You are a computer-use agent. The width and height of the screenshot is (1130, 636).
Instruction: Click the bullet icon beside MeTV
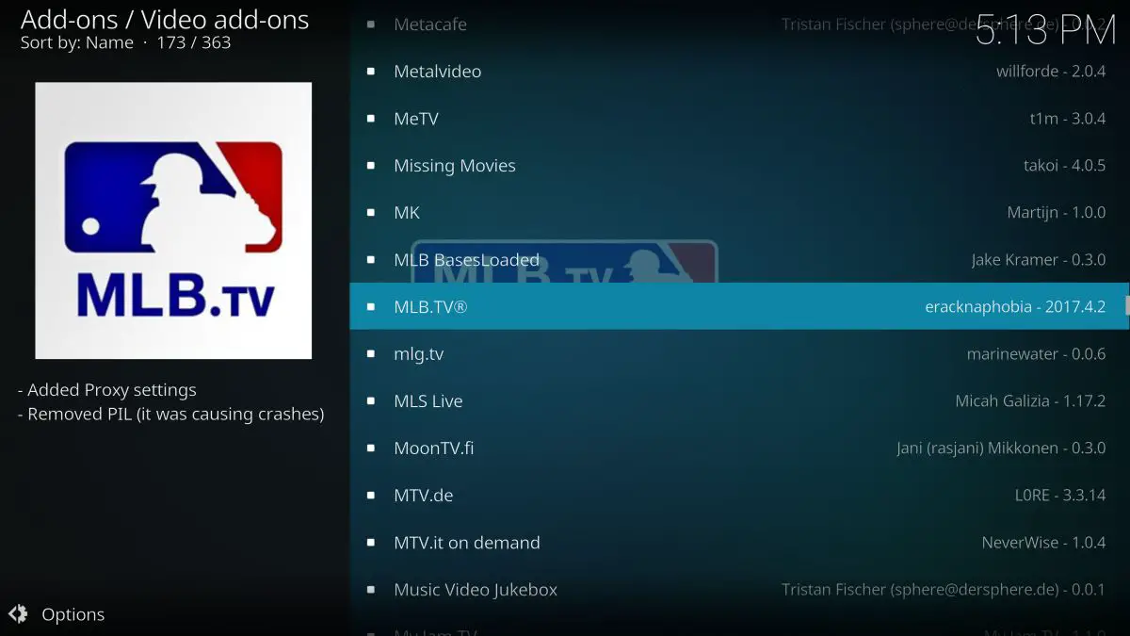tap(371, 119)
